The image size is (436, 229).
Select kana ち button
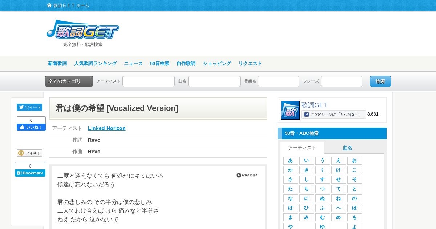click(x=307, y=189)
